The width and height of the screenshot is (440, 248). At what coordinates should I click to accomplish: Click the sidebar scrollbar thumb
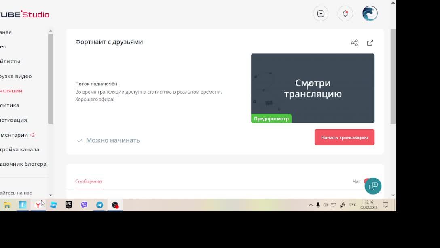51,78
